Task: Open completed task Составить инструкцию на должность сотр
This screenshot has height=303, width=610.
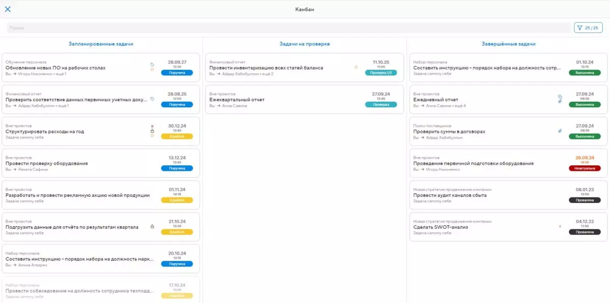Action: (487, 68)
